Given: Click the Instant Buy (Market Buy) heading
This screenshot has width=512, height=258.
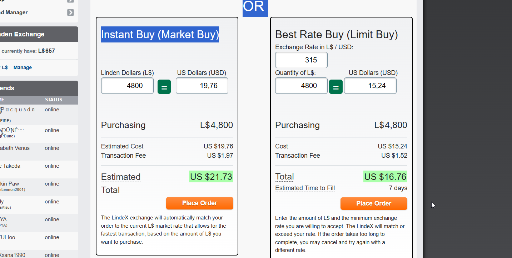Looking at the screenshot, I should click(x=160, y=35).
